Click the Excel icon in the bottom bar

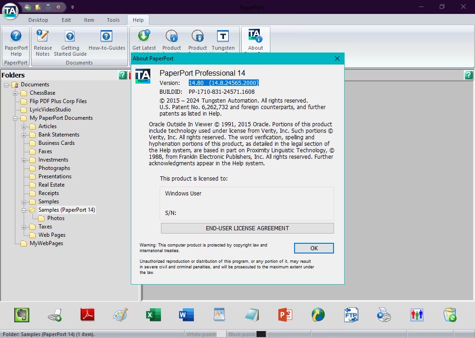[x=154, y=315]
